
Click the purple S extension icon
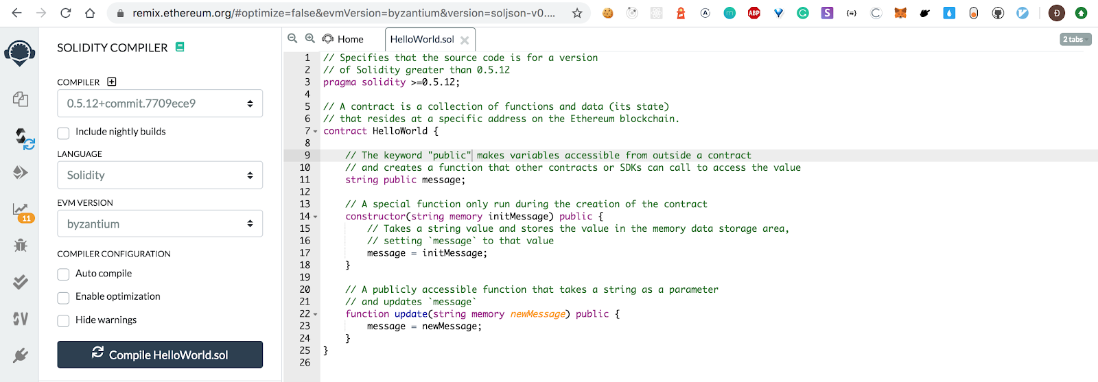click(x=827, y=13)
